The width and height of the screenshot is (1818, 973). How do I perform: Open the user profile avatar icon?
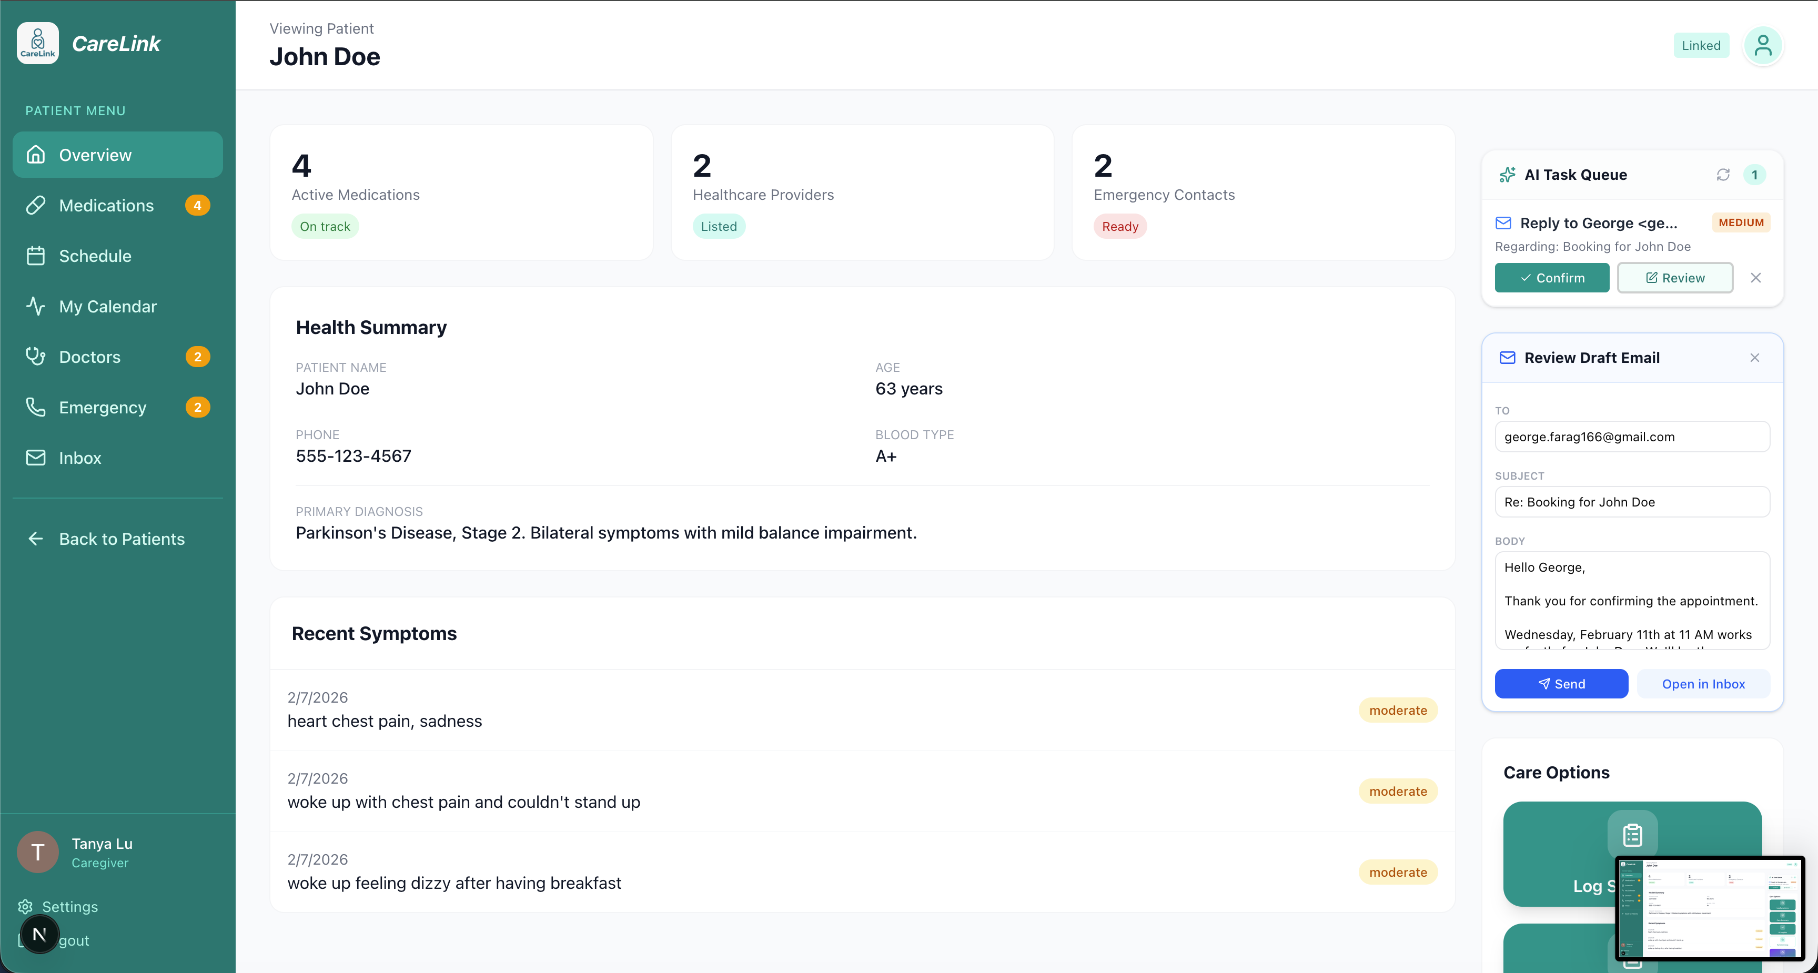1762,46
